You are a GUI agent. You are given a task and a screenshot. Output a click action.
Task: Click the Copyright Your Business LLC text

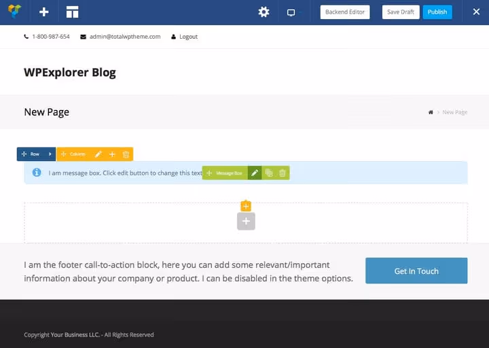coord(89,334)
